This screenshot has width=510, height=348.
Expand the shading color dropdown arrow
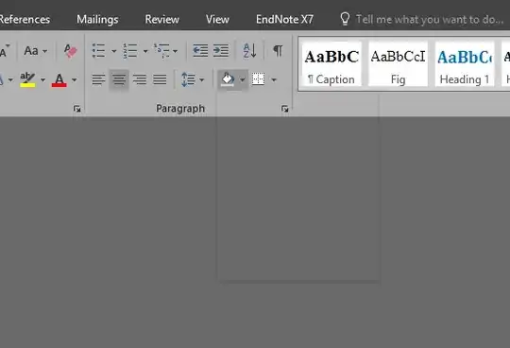click(x=243, y=79)
